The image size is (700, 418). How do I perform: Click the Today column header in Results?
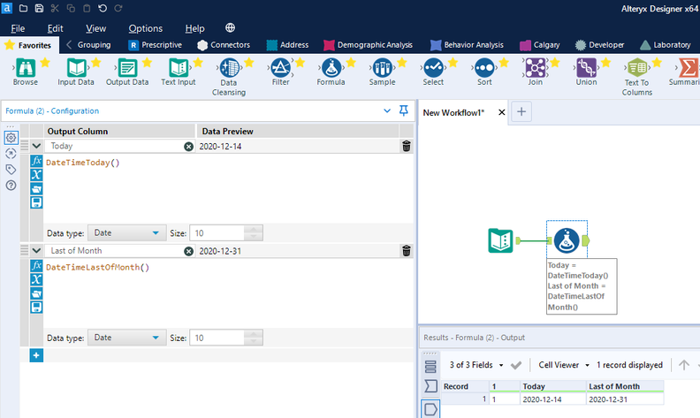552,386
